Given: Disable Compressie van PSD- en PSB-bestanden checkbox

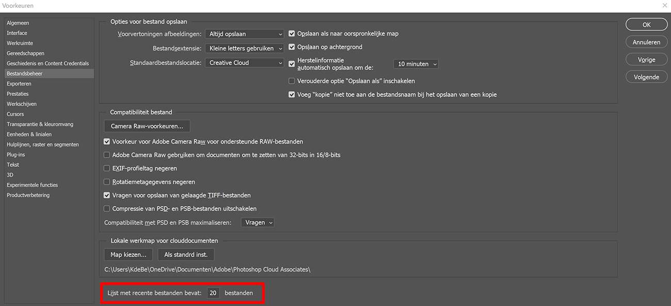Looking at the screenshot, I should pyautogui.click(x=107, y=209).
